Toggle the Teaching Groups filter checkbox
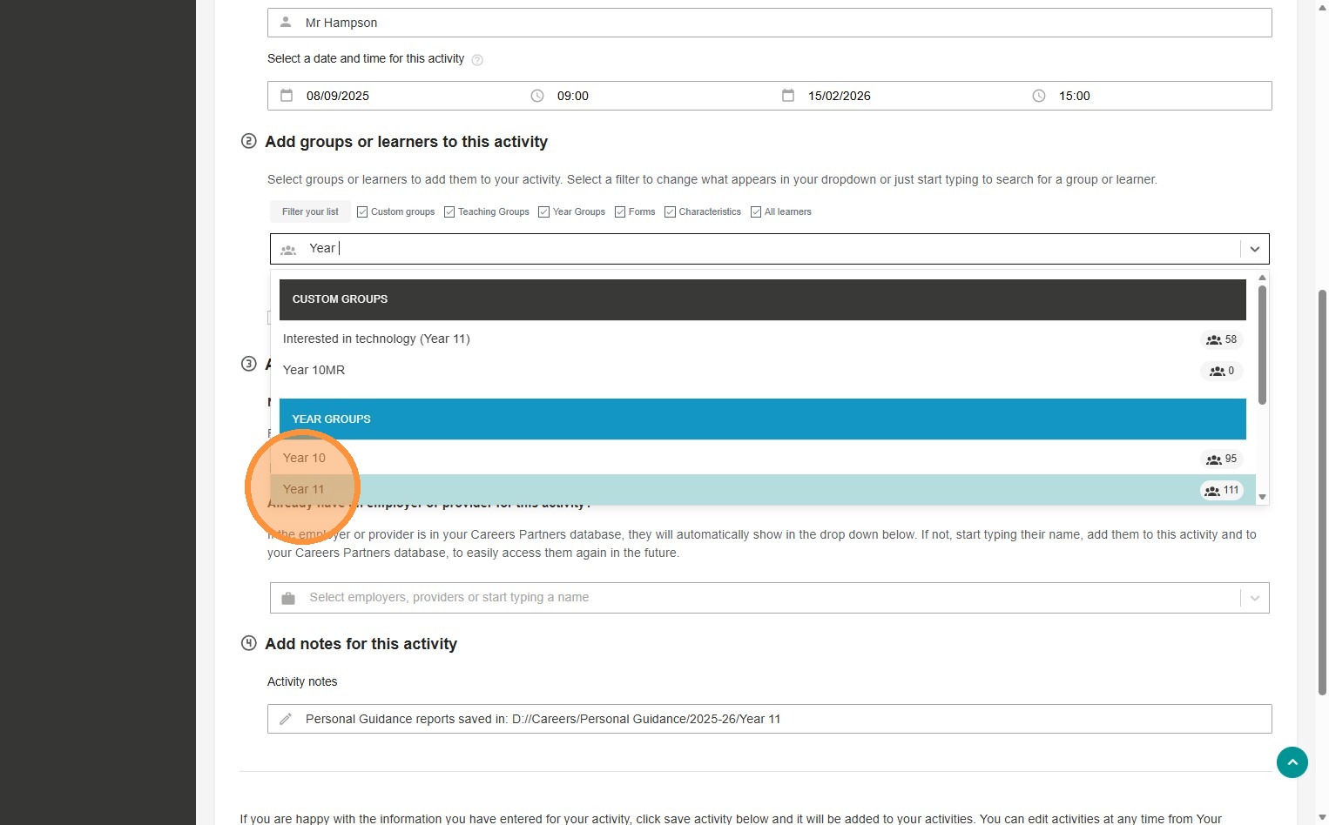This screenshot has width=1329, height=825. tap(449, 212)
